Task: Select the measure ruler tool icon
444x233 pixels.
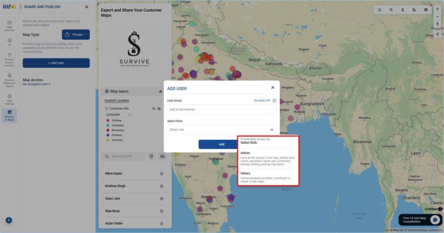Action: (x=414, y=10)
